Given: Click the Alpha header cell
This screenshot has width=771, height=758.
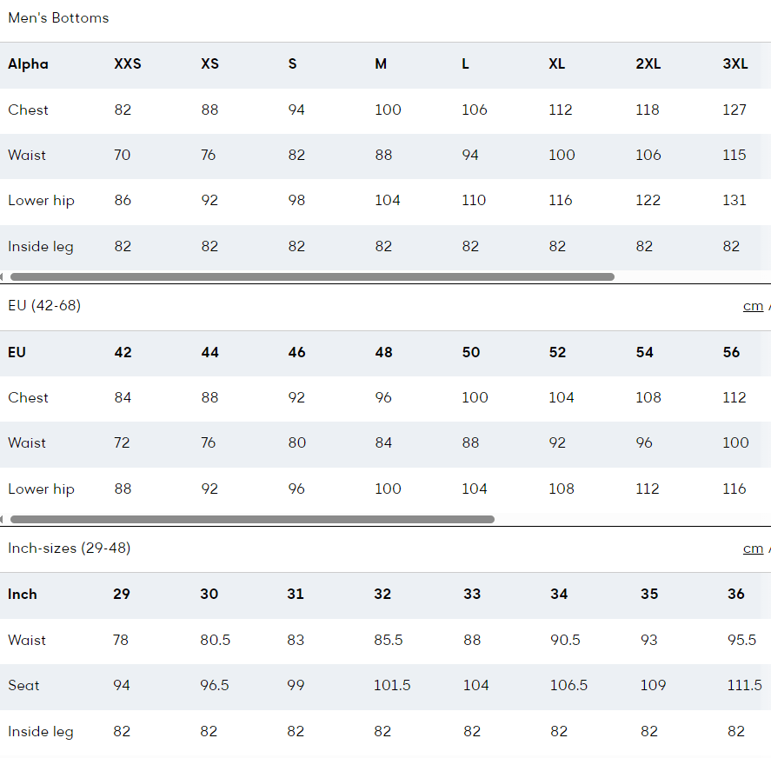Looking at the screenshot, I should click(x=28, y=64).
